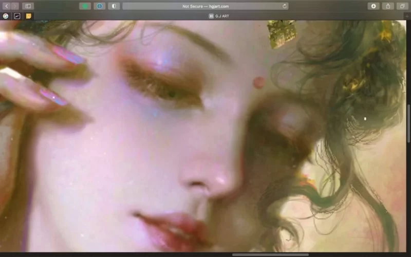Select the G.J ART tab

219,16
